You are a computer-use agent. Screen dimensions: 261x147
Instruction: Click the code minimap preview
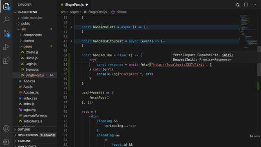248,32
